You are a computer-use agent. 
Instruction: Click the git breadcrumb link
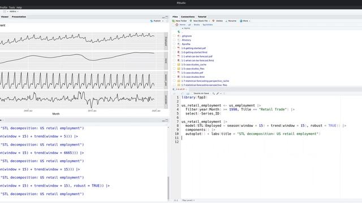pyautogui.click(x=189, y=25)
